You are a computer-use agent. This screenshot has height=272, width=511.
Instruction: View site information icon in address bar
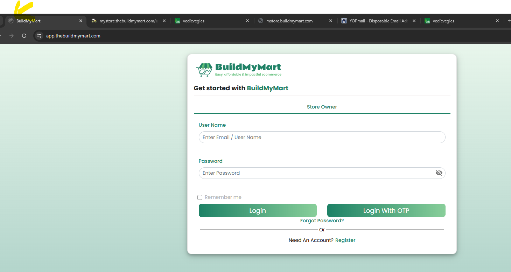point(39,36)
